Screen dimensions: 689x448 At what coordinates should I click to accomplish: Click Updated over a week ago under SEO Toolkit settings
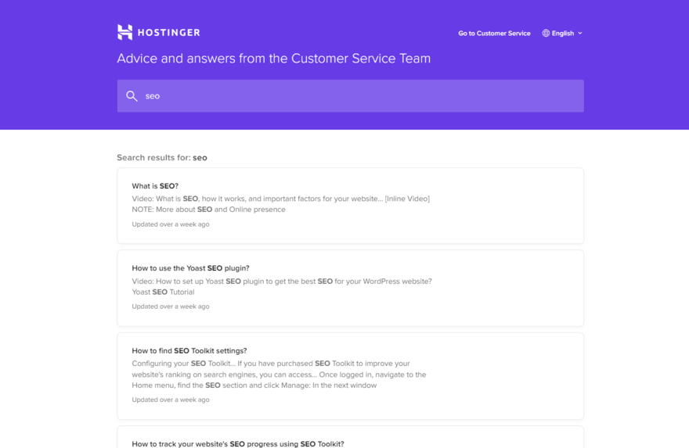click(x=171, y=400)
